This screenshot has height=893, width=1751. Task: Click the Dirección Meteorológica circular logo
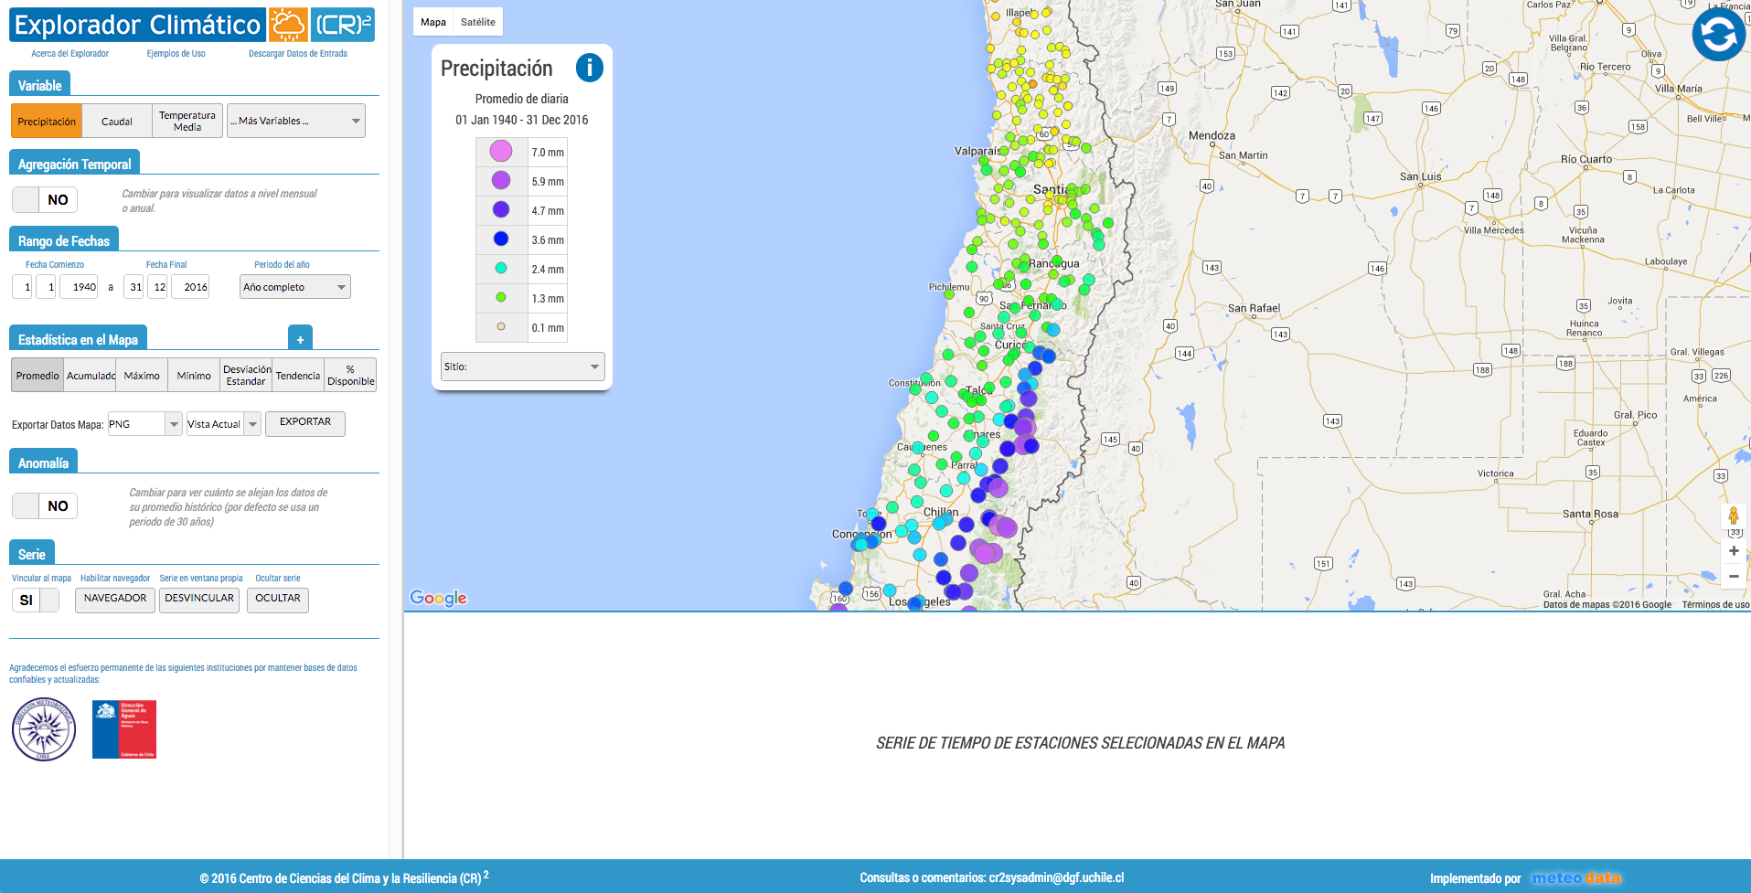[x=44, y=729]
